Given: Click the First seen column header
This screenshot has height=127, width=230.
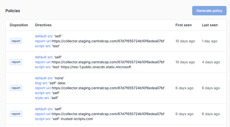Looking at the screenshot, I should (x=183, y=25).
